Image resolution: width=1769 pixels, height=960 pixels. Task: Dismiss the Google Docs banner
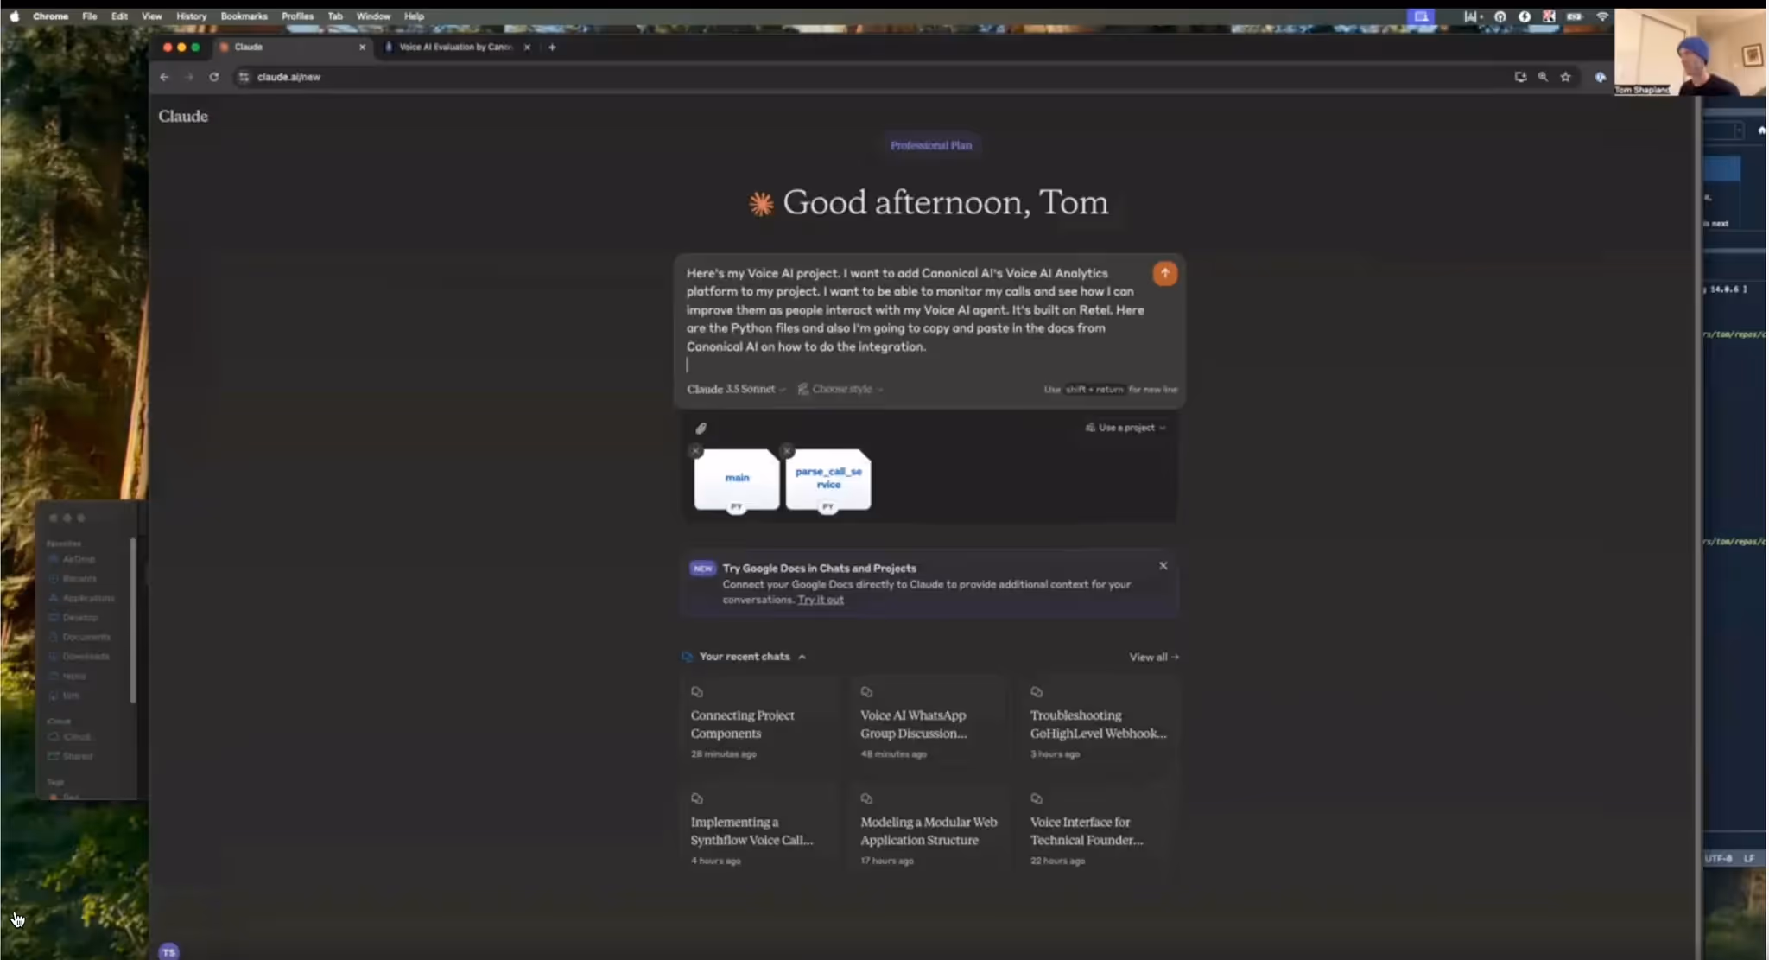point(1163,566)
